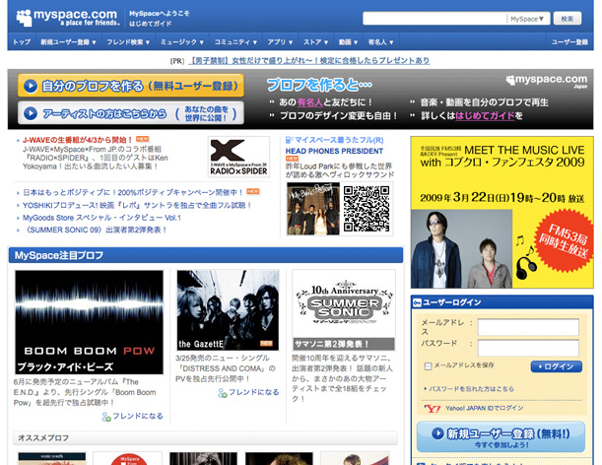Click フレンドになる under BOOM BOOM POW
This screenshot has height=465, width=602.
pyautogui.click(x=138, y=417)
